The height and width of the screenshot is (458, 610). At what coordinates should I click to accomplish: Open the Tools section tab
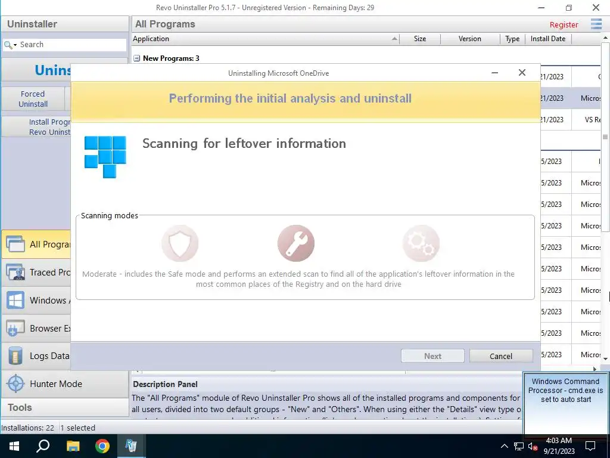click(64, 407)
